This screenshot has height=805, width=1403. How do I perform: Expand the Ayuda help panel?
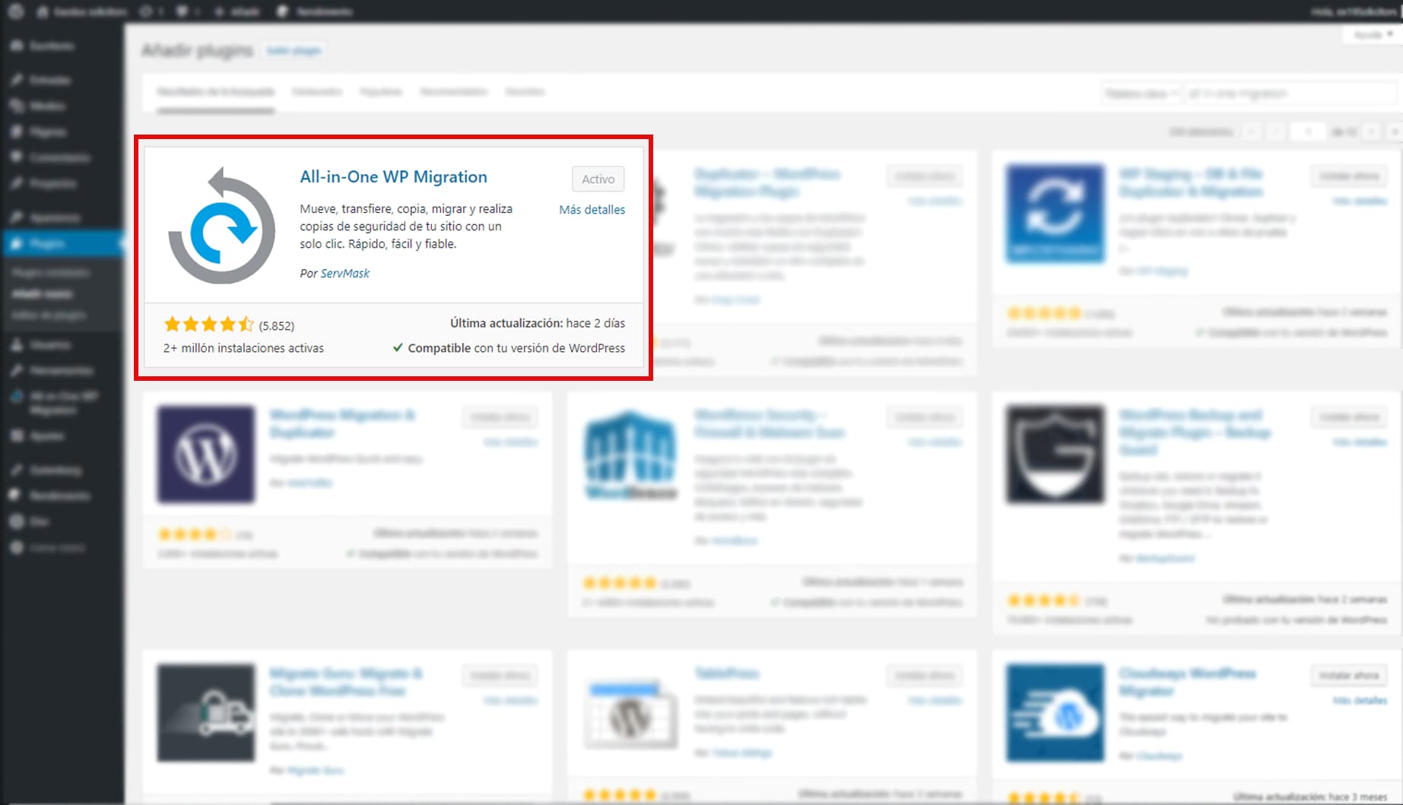pyautogui.click(x=1372, y=35)
